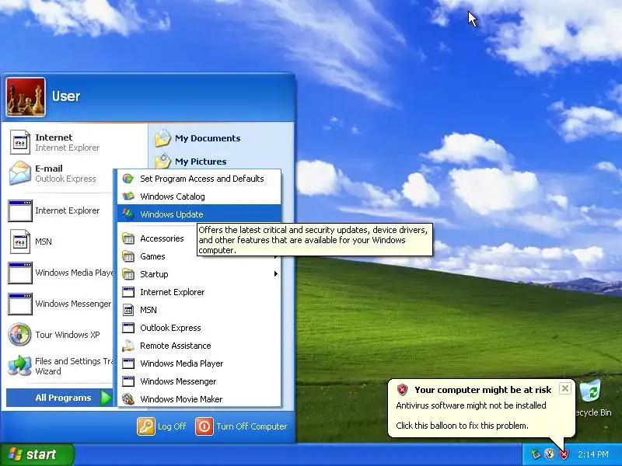Screen dimensions: 622x466
Task: Click the Startup folder icon
Action: point(128,274)
